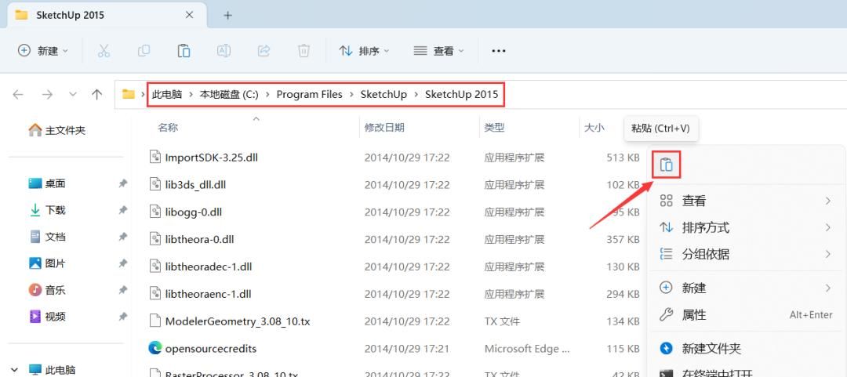Click the Delete trash icon in toolbar
Image resolution: width=847 pixels, height=377 pixels.
[304, 51]
